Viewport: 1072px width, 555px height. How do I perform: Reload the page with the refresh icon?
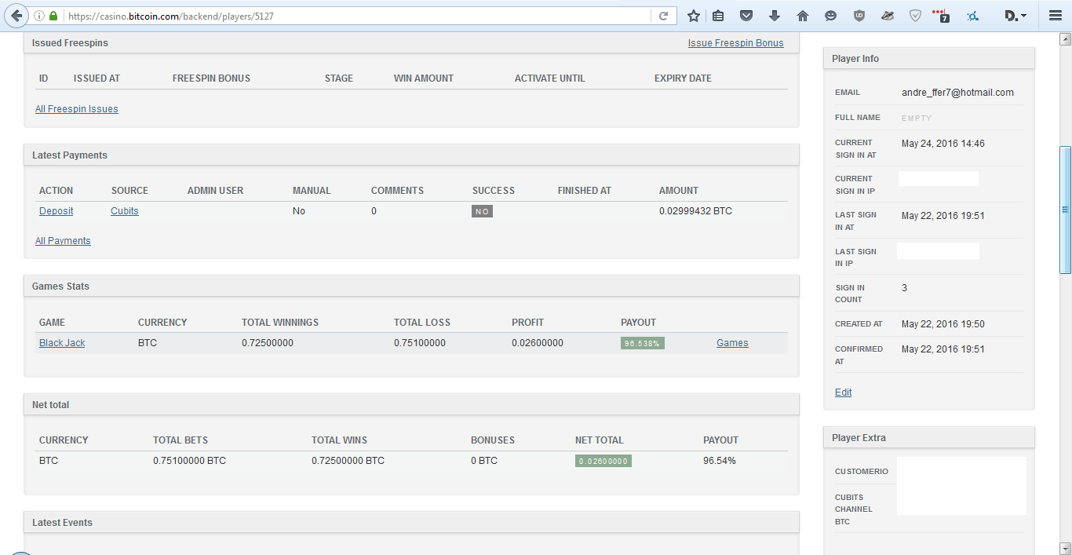[664, 16]
